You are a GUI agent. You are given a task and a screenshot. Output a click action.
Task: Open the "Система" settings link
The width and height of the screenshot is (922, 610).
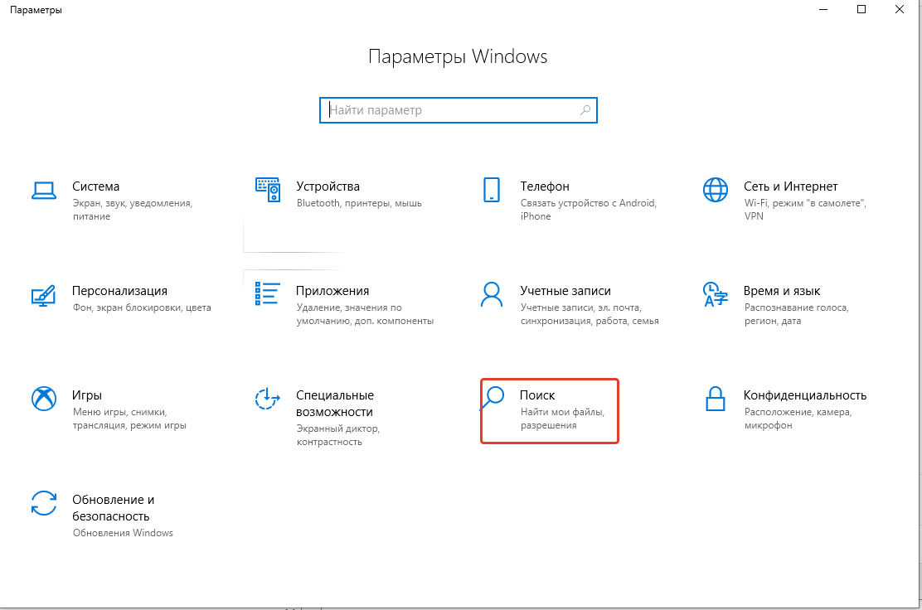tap(96, 186)
